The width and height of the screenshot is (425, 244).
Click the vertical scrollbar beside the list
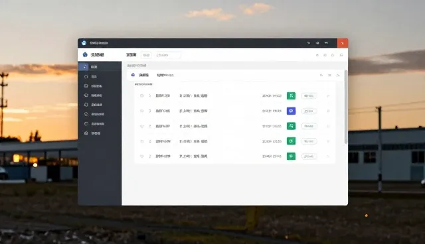tap(346, 107)
